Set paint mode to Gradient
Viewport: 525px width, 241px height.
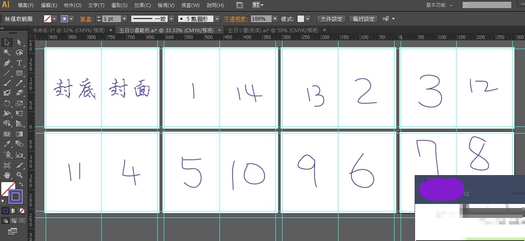(14, 211)
